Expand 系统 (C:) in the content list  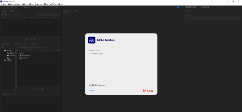tap(18, 58)
